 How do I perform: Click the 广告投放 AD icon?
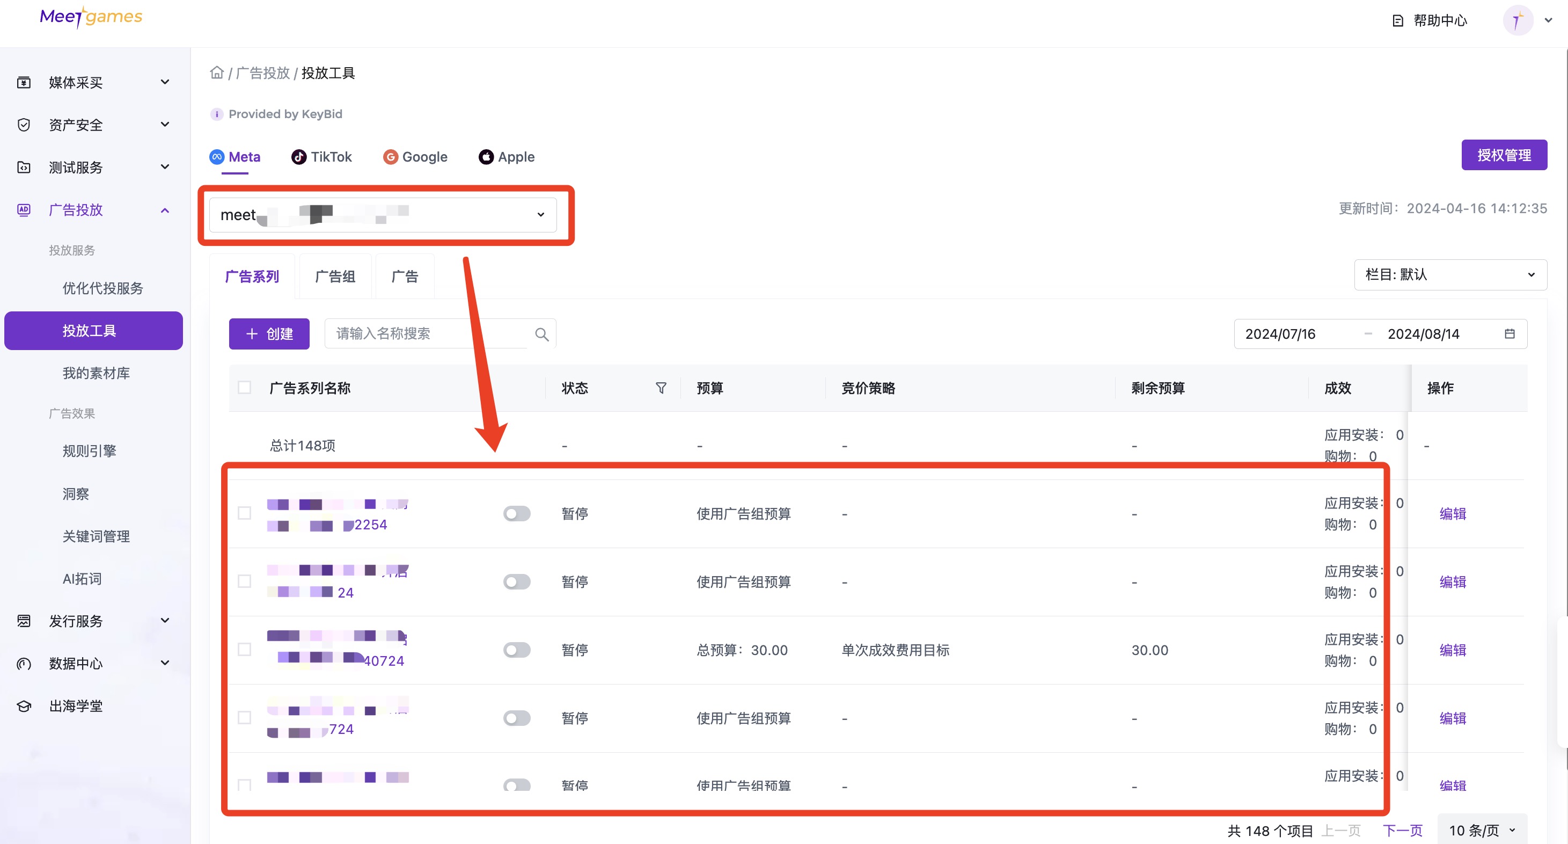pyautogui.click(x=24, y=210)
